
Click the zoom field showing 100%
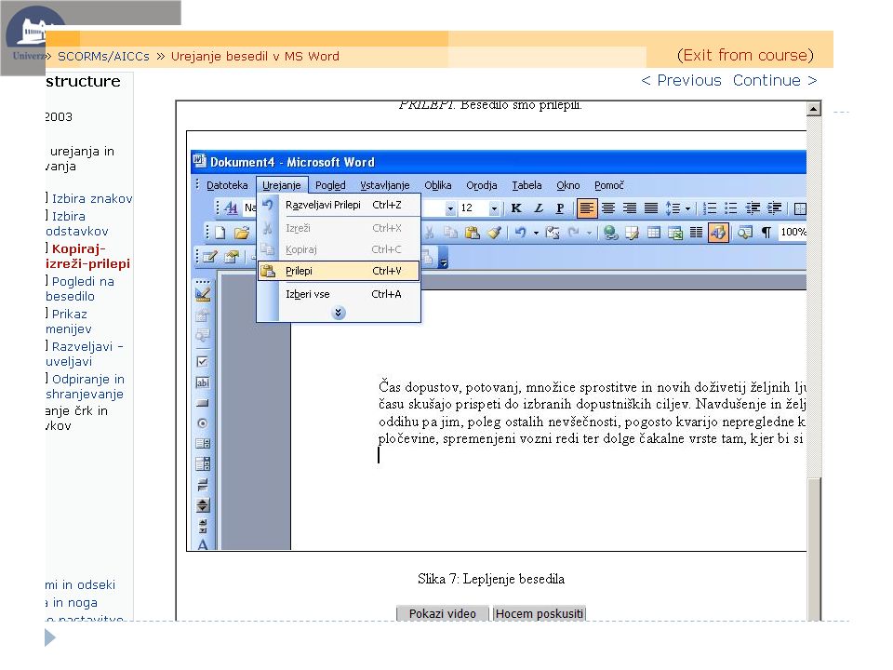[x=793, y=233]
